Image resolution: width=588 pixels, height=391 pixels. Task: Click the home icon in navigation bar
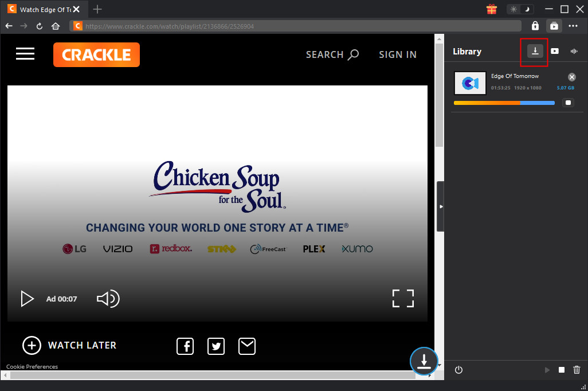(56, 26)
